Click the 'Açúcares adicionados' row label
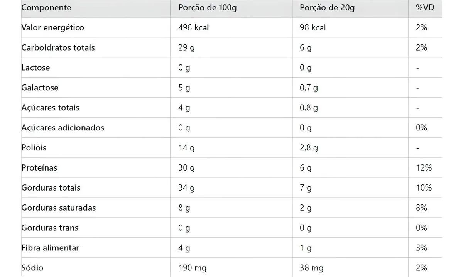 tap(63, 128)
